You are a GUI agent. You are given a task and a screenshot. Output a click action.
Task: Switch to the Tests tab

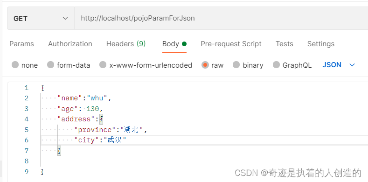[285, 44]
